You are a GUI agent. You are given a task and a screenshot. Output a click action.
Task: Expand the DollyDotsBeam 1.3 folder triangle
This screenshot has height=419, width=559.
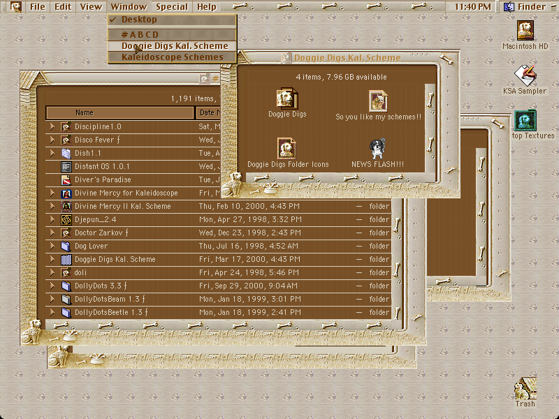(52, 300)
